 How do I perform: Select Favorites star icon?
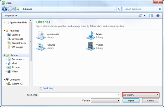(x=7, y=30)
